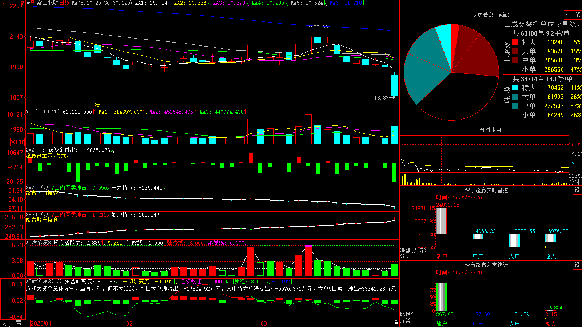Click the teal 中单 sell order swatch
Viewport: 582px width, 327px height.
click(515, 106)
